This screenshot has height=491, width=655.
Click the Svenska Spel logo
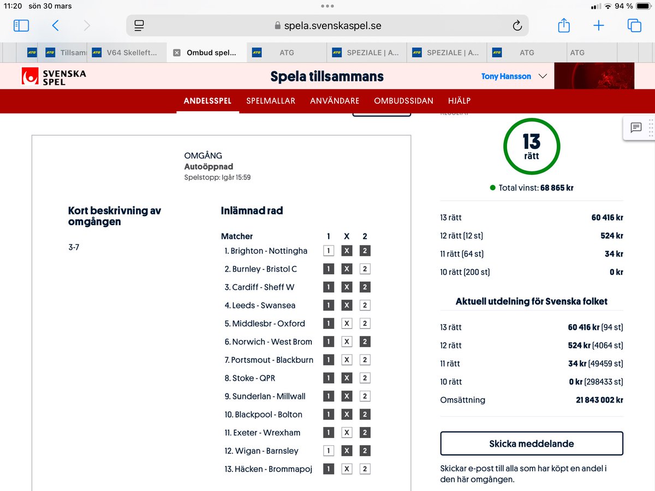pyautogui.click(x=53, y=76)
